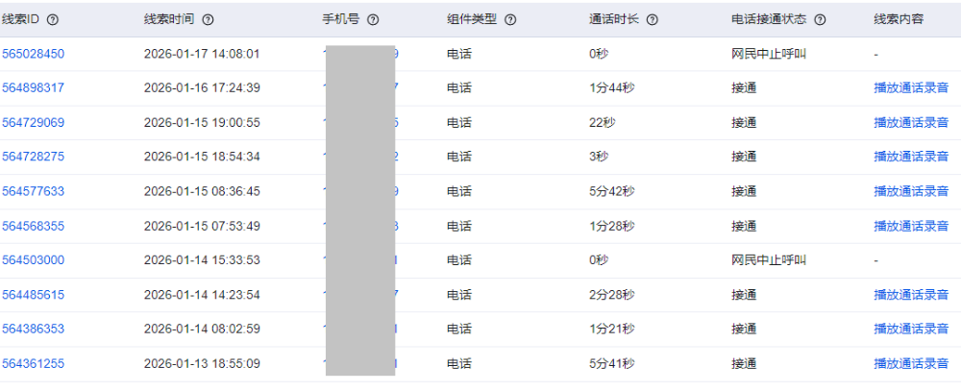The image size is (961, 391).
Task: Play recording of the 5分41秒 call
Action: tap(911, 364)
